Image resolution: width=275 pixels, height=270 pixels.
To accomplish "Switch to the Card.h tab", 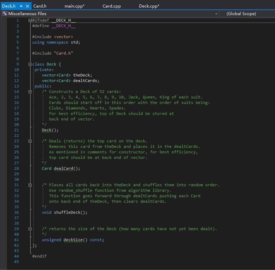I will tap(40, 6).
